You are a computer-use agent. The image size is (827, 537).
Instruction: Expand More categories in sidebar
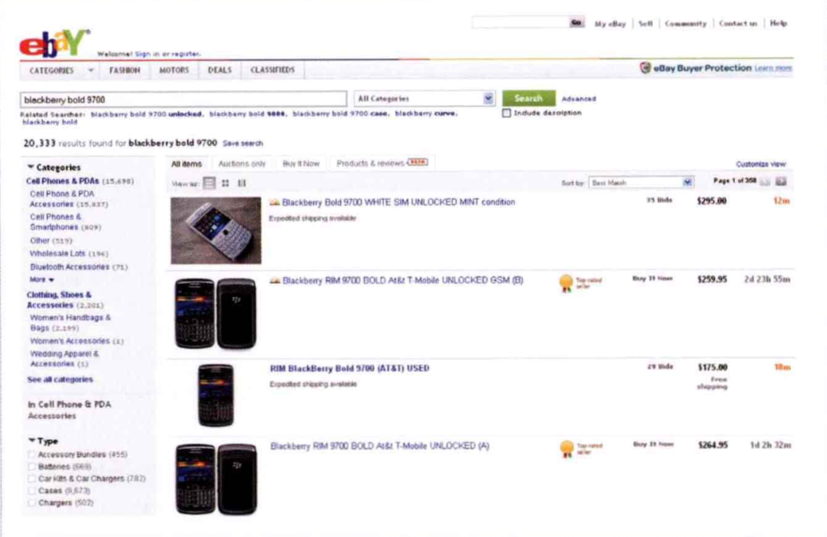click(41, 279)
